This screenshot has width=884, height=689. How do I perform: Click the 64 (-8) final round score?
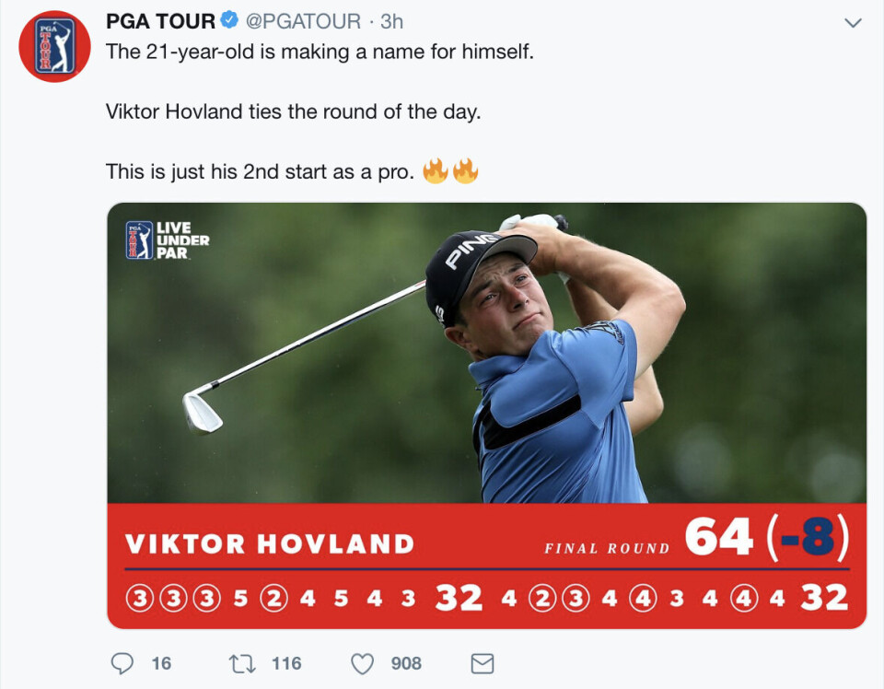pyautogui.click(x=767, y=537)
